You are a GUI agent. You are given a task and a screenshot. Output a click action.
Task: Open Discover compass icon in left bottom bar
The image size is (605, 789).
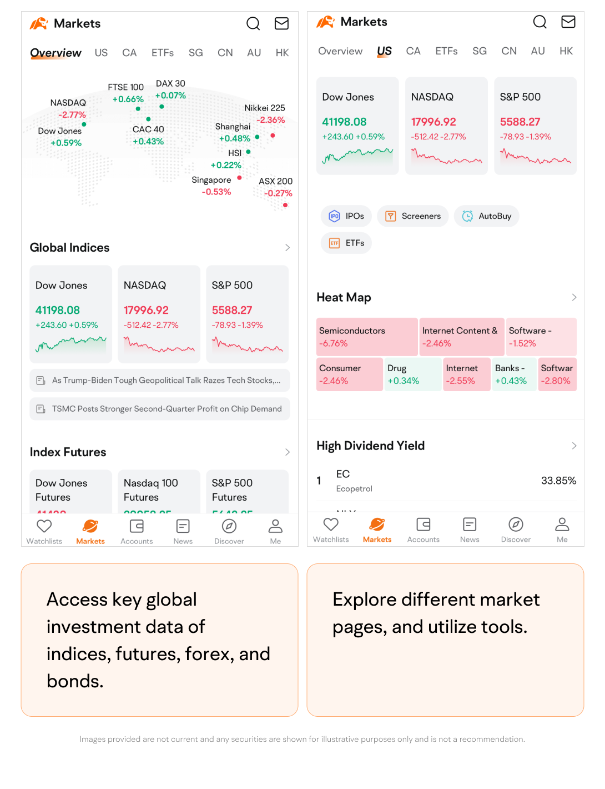(x=229, y=526)
